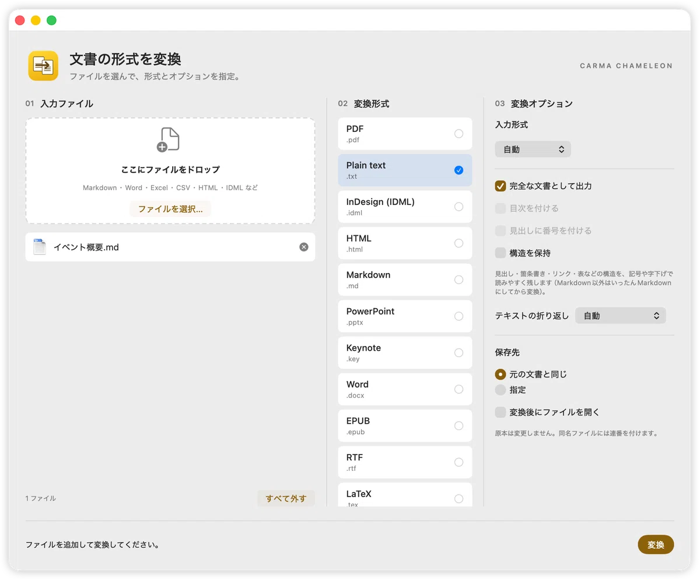Open the 入力形式 dropdown set to 自動
The image size is (700, 580).
click(533, 149)
